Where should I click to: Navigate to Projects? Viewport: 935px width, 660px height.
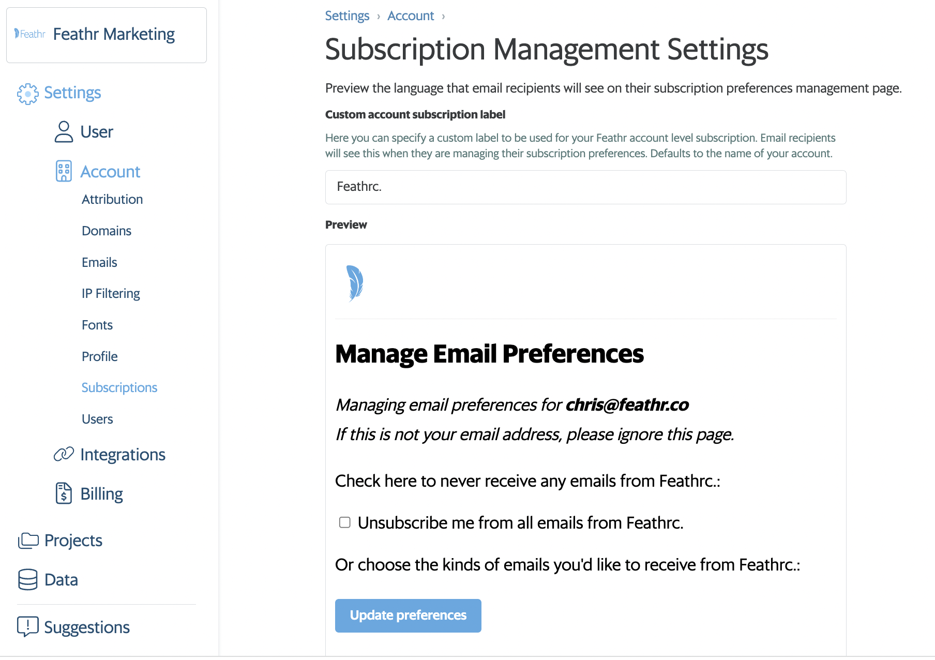pos(73,541)
